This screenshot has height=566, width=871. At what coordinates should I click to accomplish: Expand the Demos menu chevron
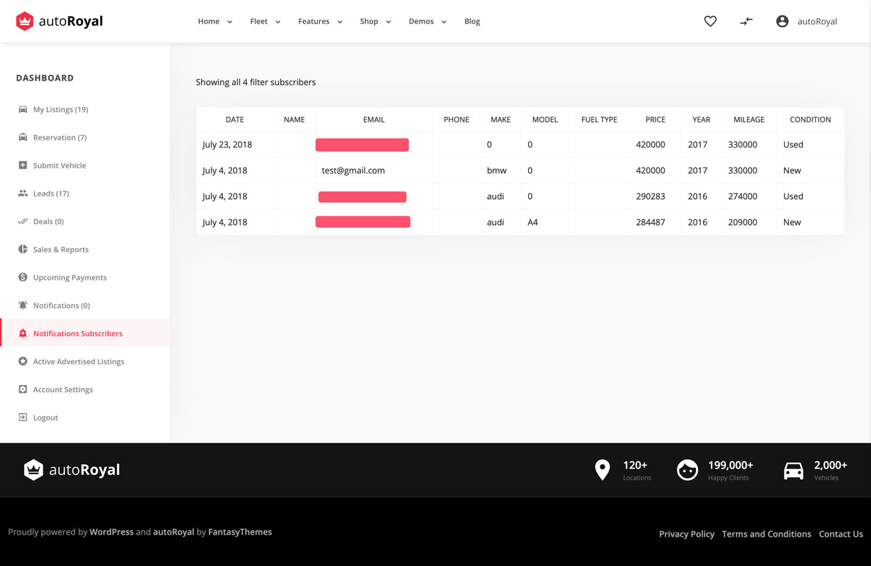click(444, 22)
